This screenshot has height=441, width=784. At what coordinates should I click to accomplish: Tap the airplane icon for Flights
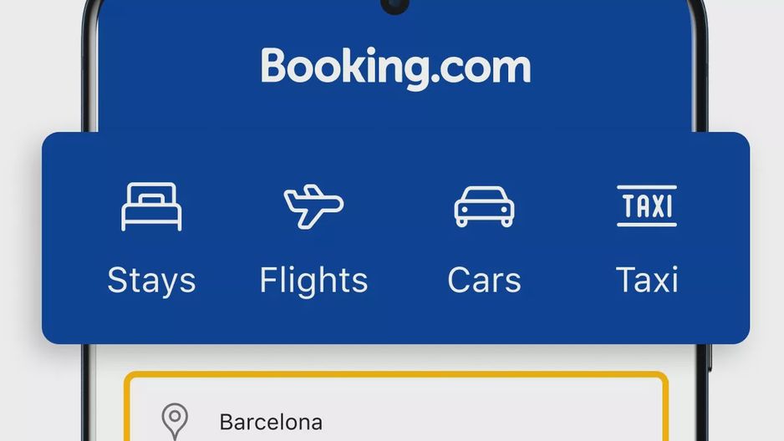tap(313, 206)
